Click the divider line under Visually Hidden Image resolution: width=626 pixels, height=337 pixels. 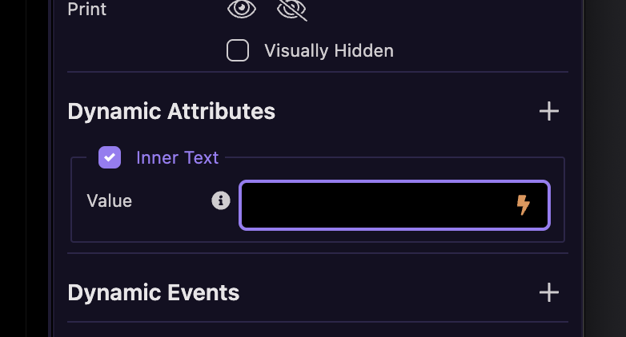click(318, 72)
